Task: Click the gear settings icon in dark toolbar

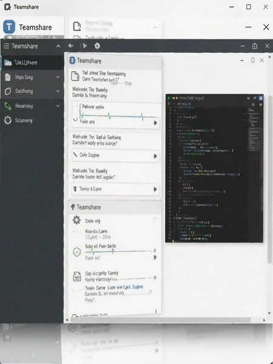Action: tap(97, 45)
